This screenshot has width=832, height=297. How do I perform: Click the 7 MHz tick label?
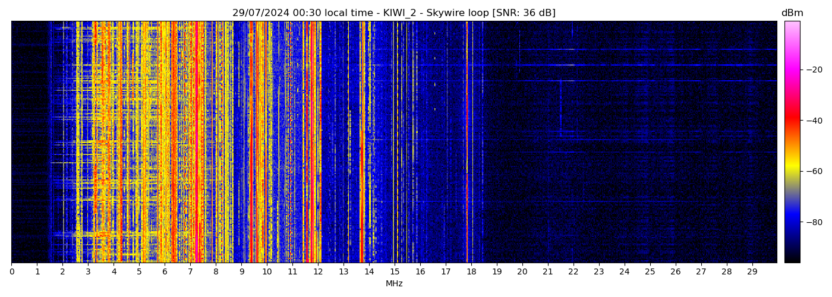(x=190, y=271)
